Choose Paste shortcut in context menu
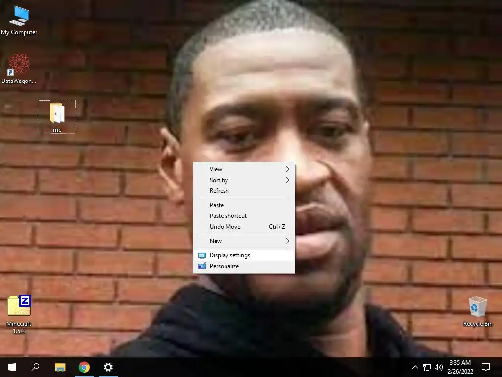 244,216
